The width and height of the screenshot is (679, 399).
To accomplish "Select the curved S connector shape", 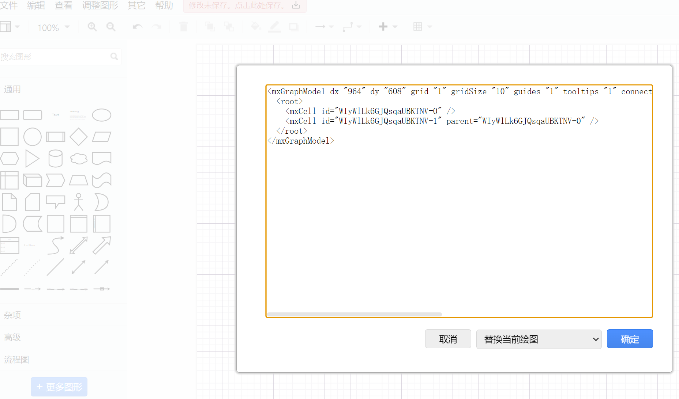I will tap(56, 245).
